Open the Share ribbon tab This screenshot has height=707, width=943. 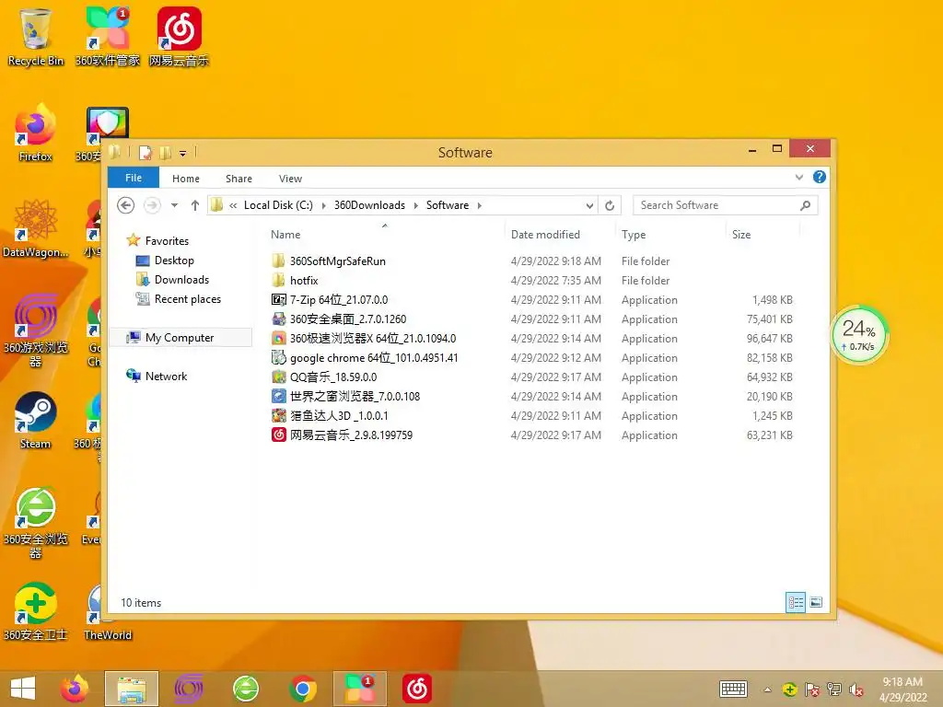pyautogui.click(x=239, y=179)
